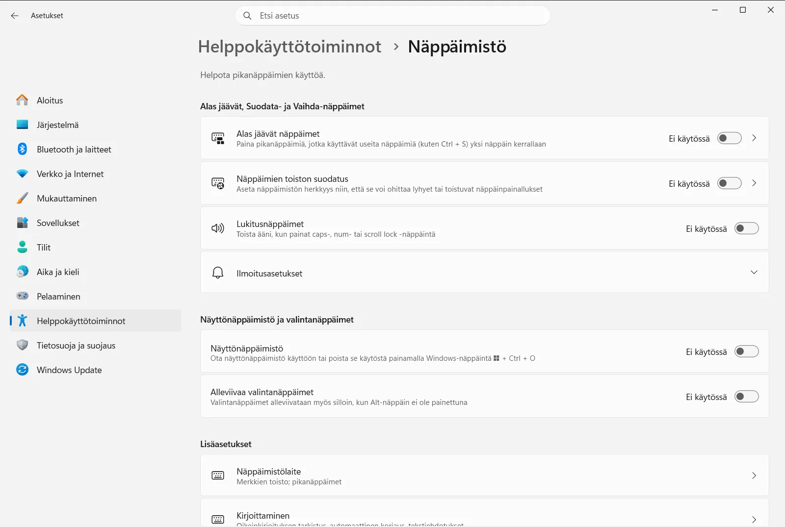Screen dimensions: 785x527
Task: Toggle the Lukitusnäppäimet sound switch
Action: point(746,228)
